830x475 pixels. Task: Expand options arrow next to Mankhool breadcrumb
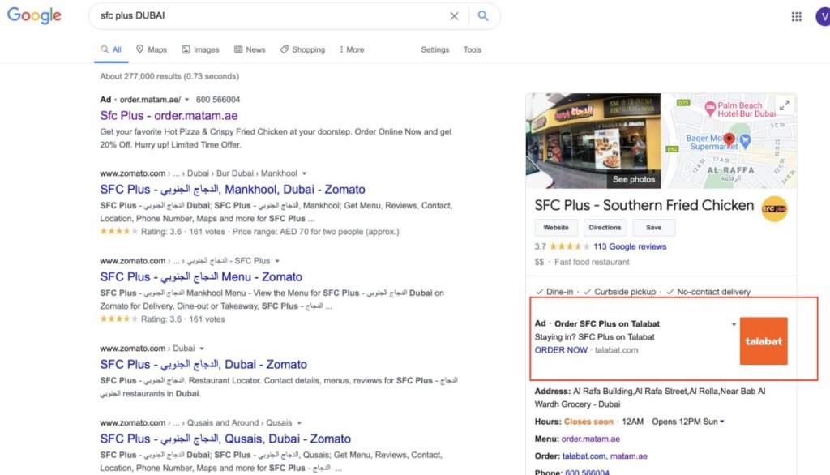point(305,173)
